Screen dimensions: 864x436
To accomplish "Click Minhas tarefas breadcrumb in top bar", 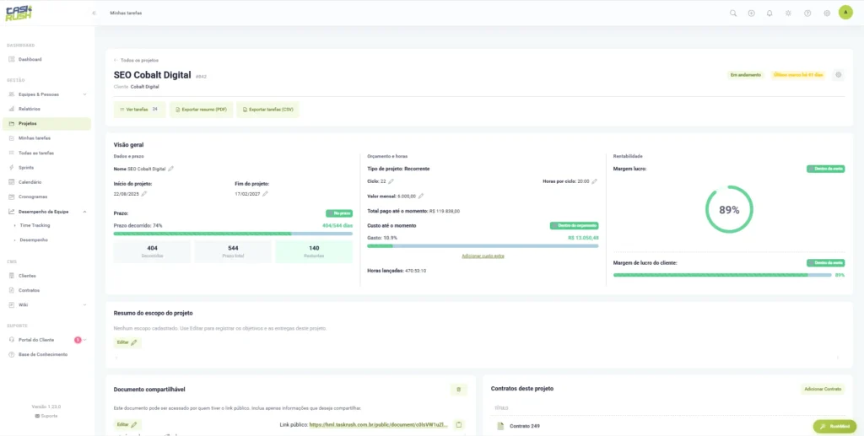I will coord(126,13).
